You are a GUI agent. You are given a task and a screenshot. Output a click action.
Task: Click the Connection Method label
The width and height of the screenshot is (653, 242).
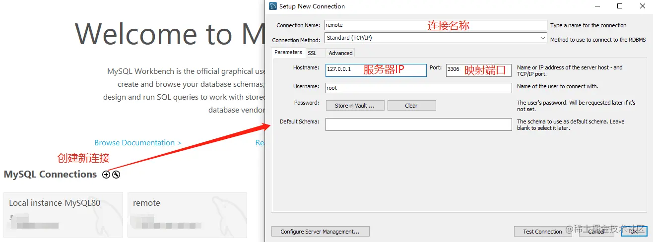pos(296,40)
